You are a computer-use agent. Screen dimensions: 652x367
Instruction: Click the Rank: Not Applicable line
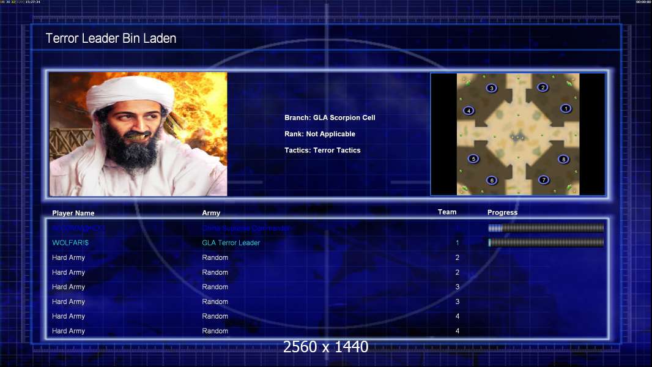tap(320, 134)
